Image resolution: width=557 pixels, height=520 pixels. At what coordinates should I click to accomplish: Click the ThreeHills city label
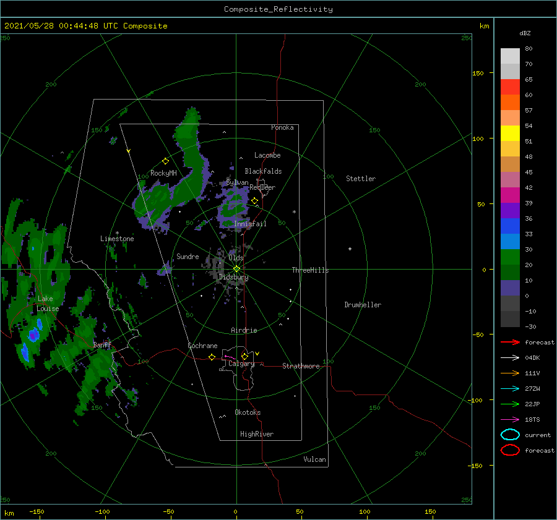[x=311, y=270]
